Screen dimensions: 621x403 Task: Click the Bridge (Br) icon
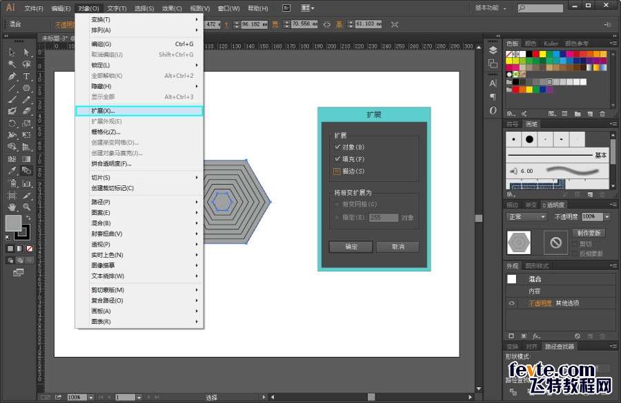tap(286, 8)
